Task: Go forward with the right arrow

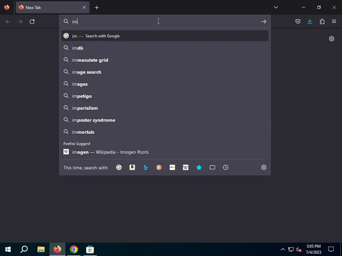Action: (20, 22)
